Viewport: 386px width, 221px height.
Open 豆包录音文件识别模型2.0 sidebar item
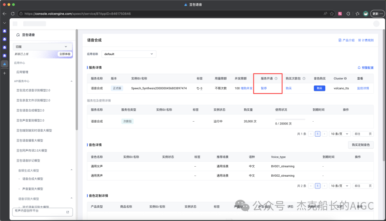click(33, 100)
